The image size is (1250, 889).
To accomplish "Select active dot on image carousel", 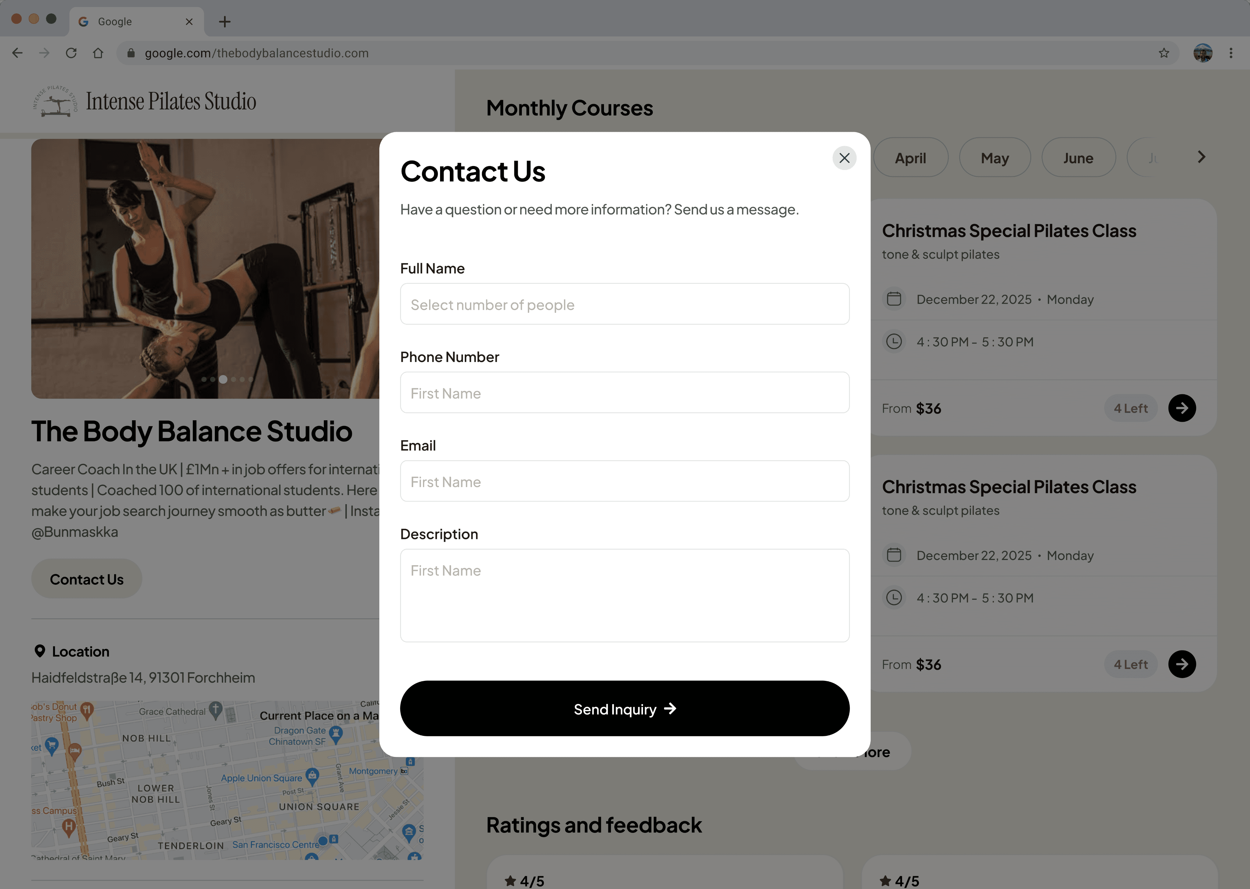I will tap(223, 379).
